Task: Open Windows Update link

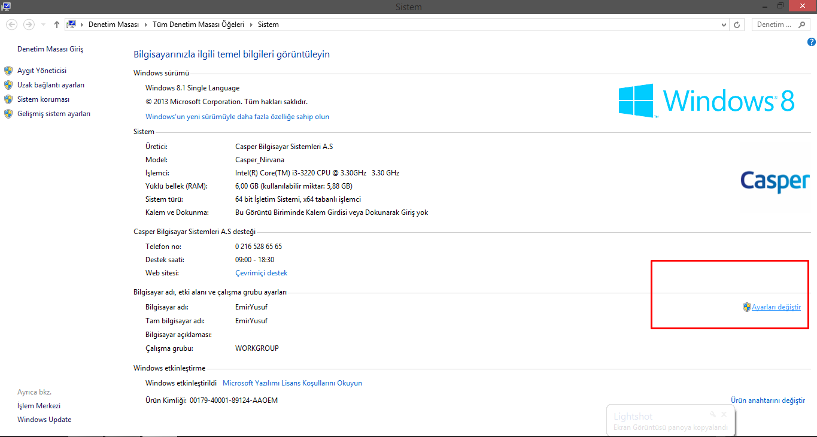Action: (44, 420)
